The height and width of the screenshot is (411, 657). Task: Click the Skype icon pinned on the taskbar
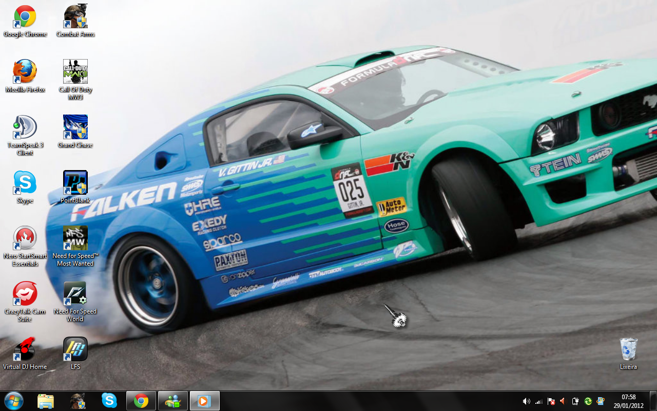pos(109,401)
